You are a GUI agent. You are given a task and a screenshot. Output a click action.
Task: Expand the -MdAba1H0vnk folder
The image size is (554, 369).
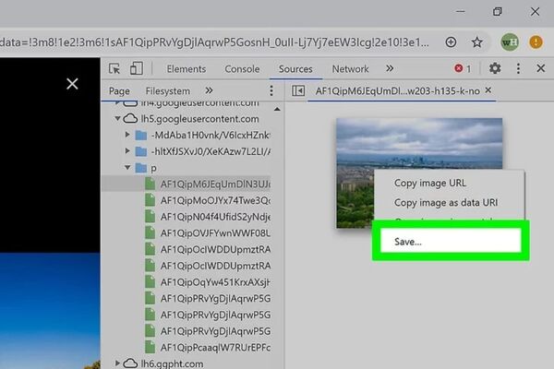(x=128, y=136)
